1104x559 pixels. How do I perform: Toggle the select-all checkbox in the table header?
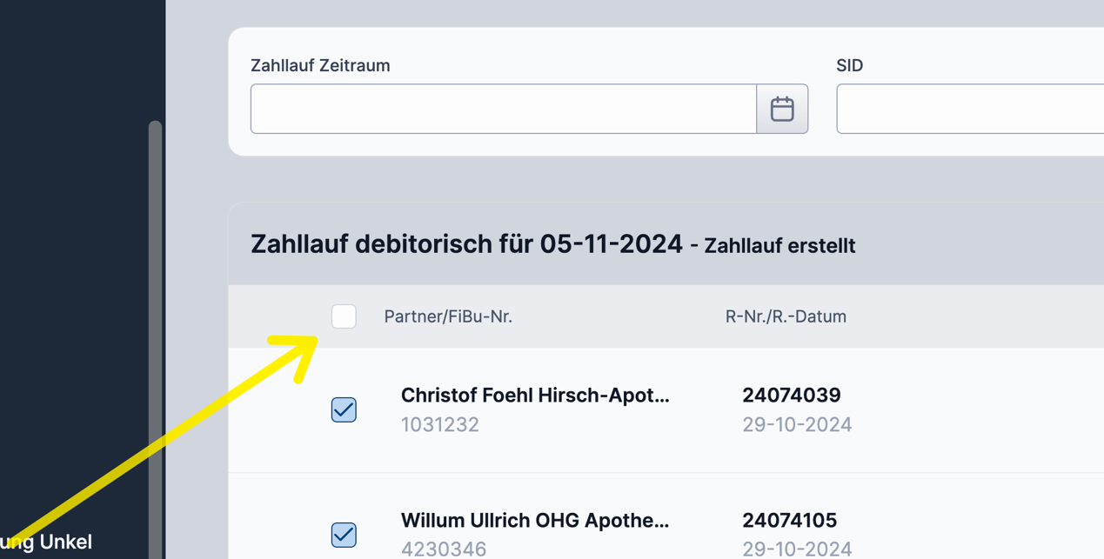point(344,316)
